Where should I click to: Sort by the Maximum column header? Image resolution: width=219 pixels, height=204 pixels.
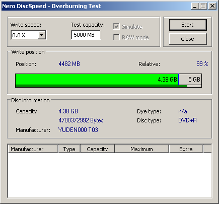(x=142, y=149)
